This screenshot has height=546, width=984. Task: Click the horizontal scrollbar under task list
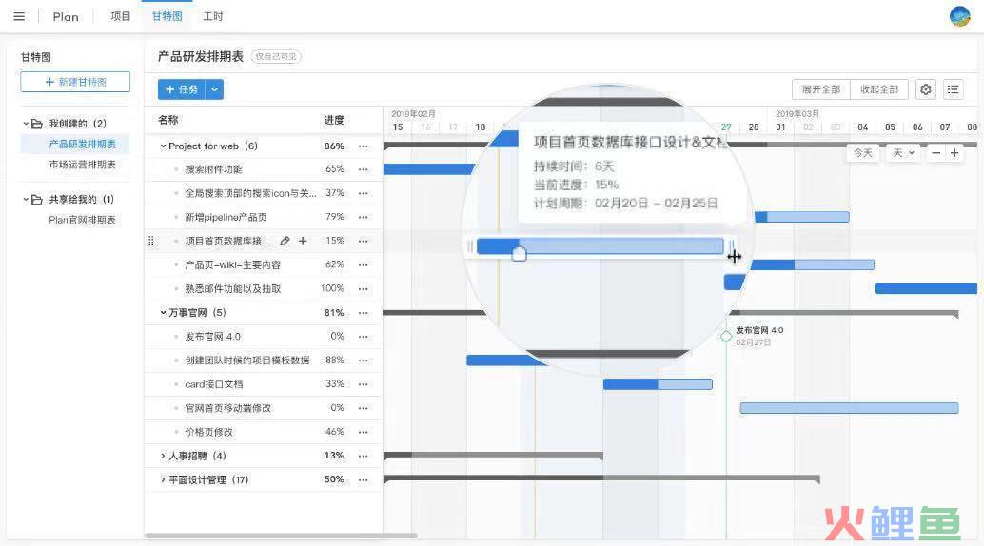[281, 536]
